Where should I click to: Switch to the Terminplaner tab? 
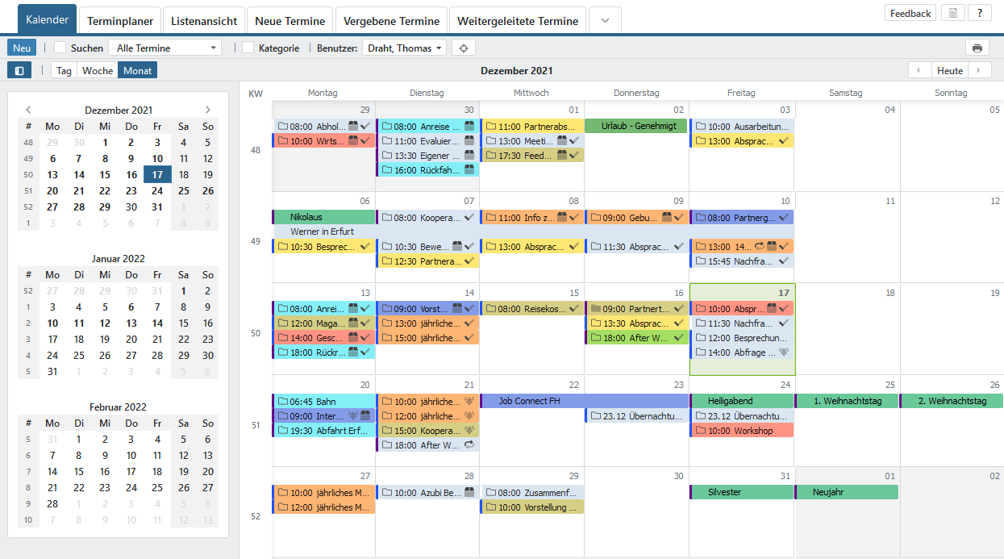(x=119, y=20)
